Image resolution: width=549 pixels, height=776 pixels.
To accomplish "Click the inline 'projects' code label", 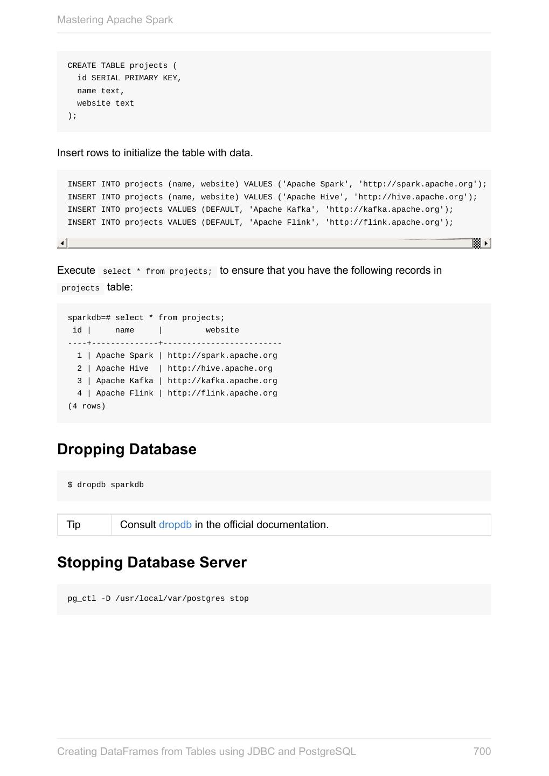I will tap(80, 288).
